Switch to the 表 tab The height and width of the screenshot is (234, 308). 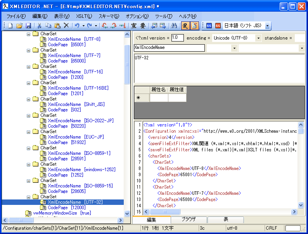point(226,220)
